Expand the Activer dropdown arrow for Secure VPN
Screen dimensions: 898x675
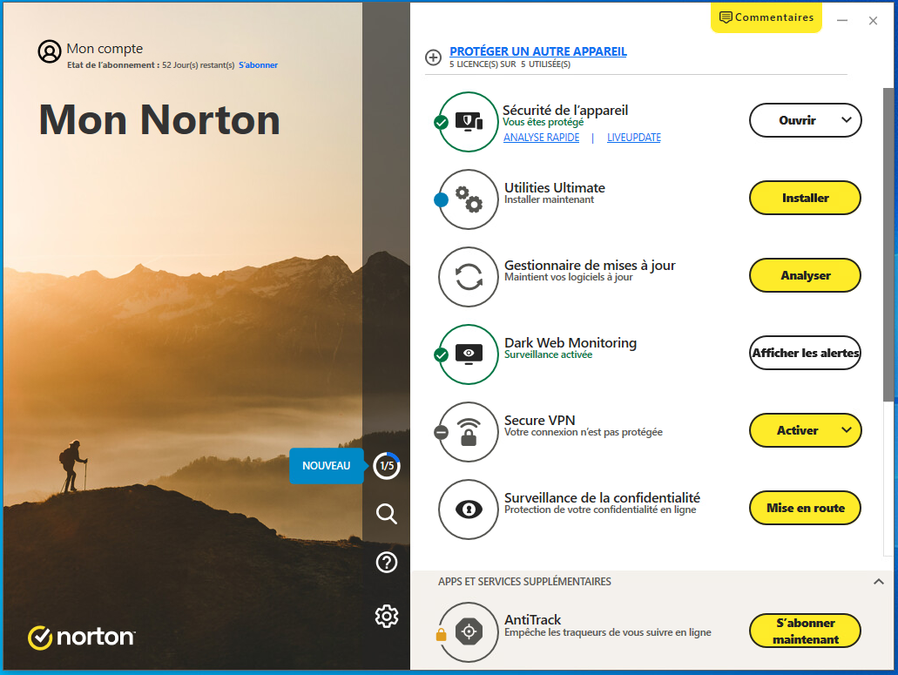(847, 430)
